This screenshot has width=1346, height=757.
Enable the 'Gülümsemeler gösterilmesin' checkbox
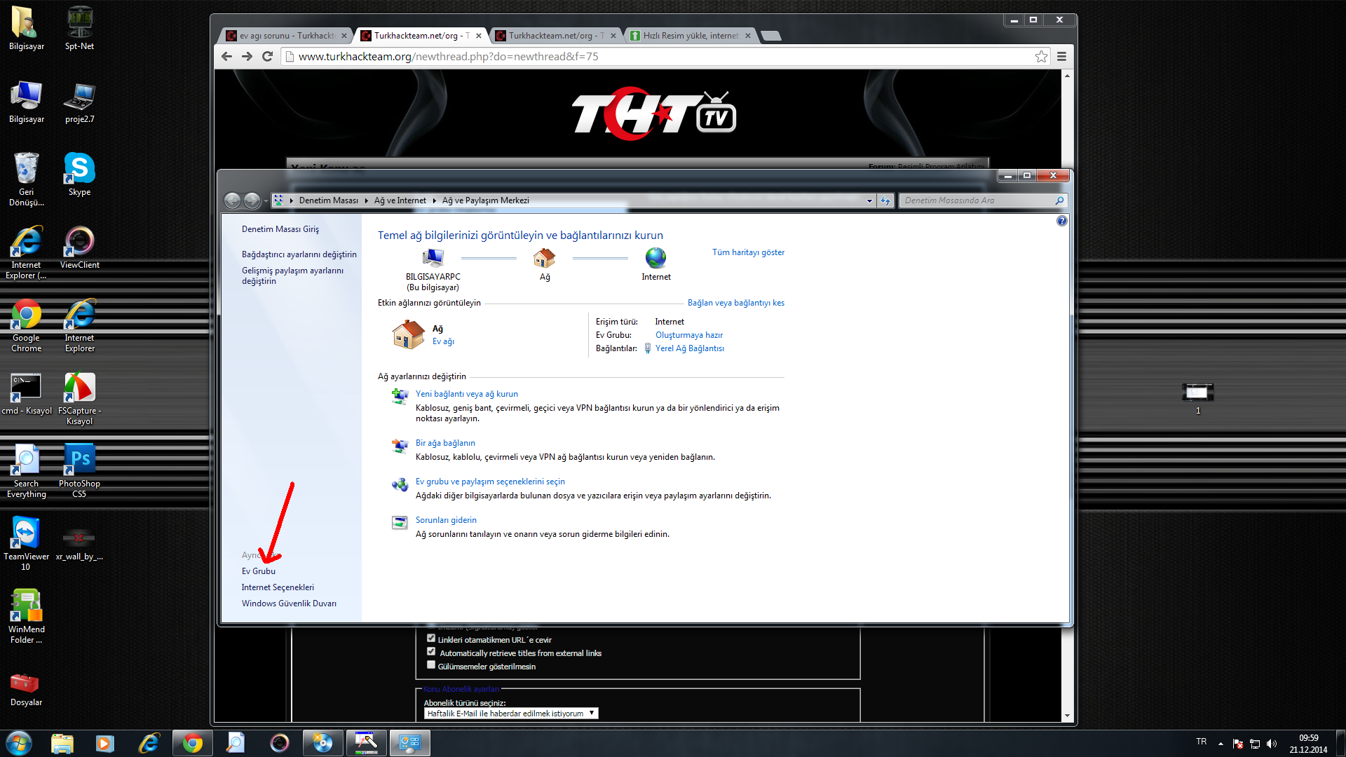(x=431, y=665)
